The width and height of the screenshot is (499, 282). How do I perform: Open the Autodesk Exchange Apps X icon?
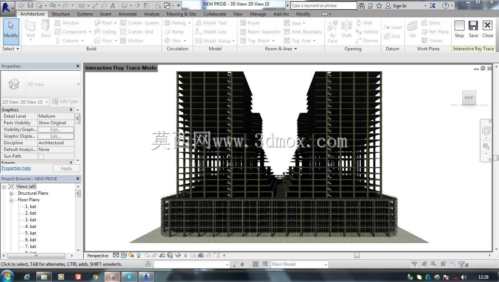click(x=433, y=6)
